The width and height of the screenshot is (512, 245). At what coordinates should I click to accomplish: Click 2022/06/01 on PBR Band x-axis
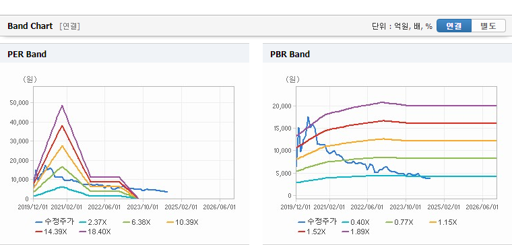[x=367, y=207]
